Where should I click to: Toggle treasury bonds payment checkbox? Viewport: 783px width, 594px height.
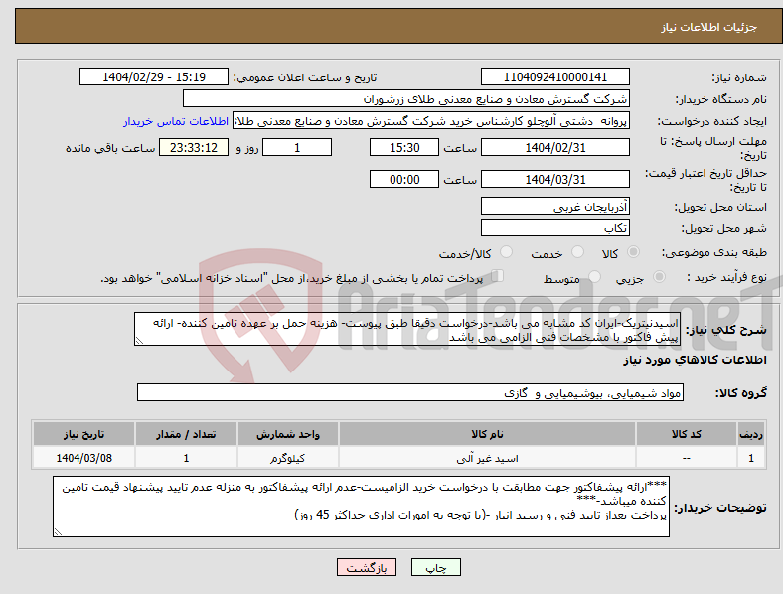(x=497, y=276)
